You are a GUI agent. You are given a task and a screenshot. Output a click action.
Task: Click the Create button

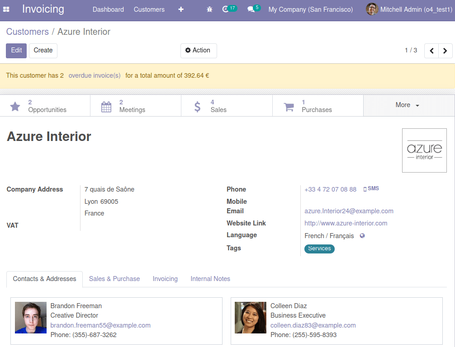pos(43,51)
